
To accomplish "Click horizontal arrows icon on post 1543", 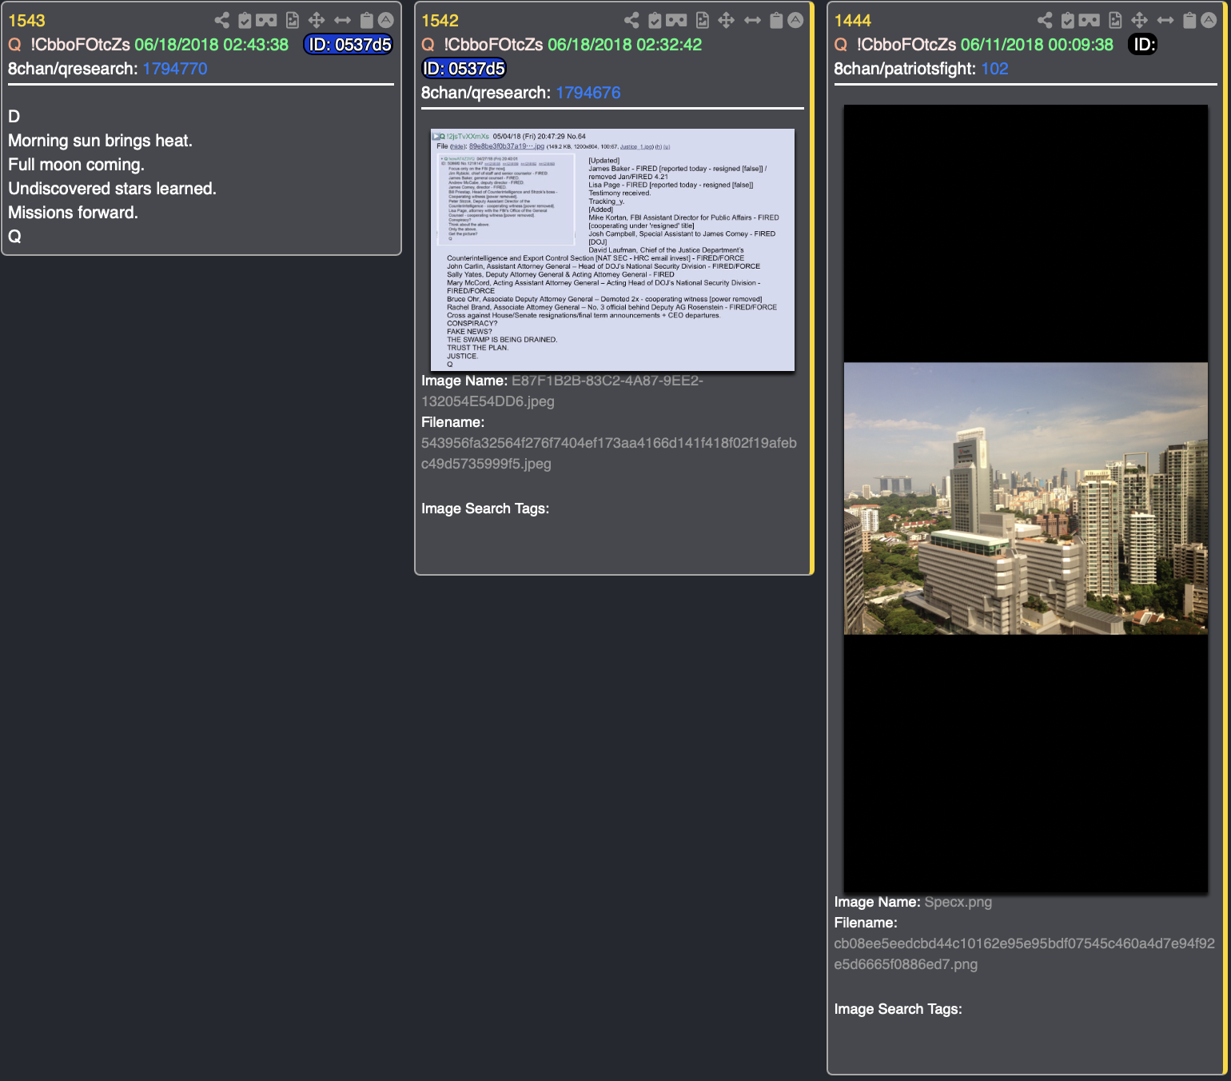I will [x=343, y=20].
